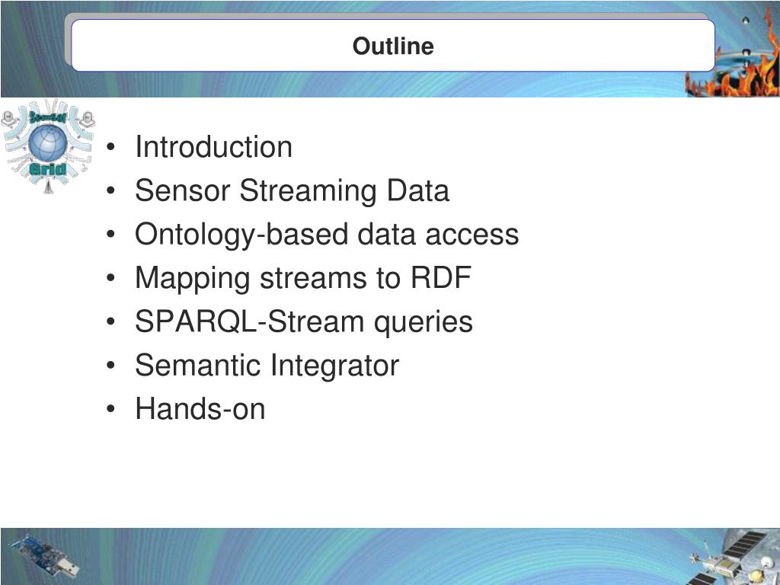The height and width of the screenshot is (585, 780).
Task: Click the bullet dot before Semantic Integrator
Action: 110,365
